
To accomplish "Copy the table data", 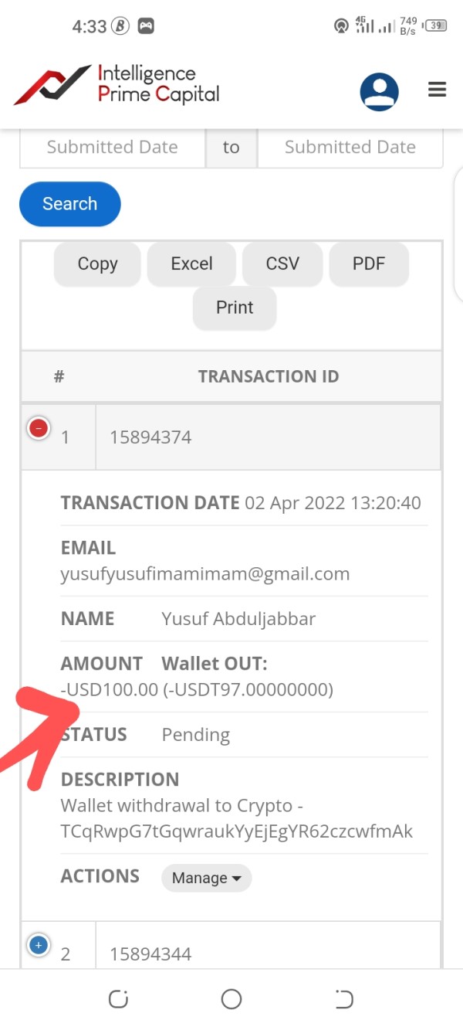I will [97, 263].
